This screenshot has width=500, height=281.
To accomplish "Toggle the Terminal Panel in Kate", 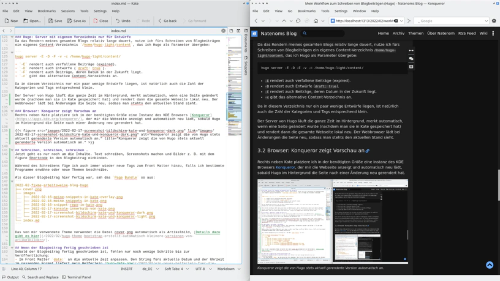I will tap(77, 277).
